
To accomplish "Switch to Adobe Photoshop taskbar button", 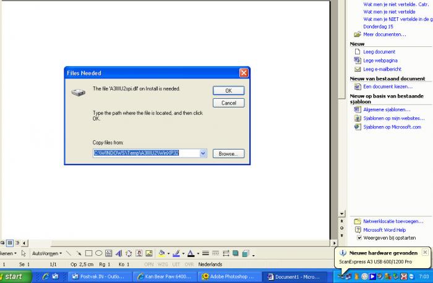I will point(229,277).
